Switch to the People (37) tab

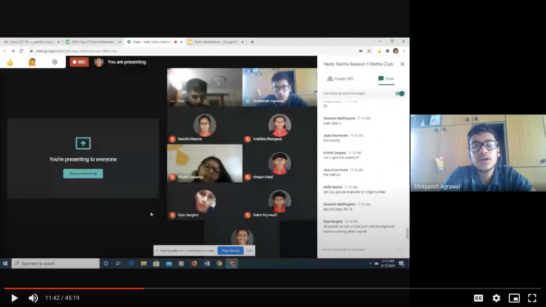tap(340, 79)
